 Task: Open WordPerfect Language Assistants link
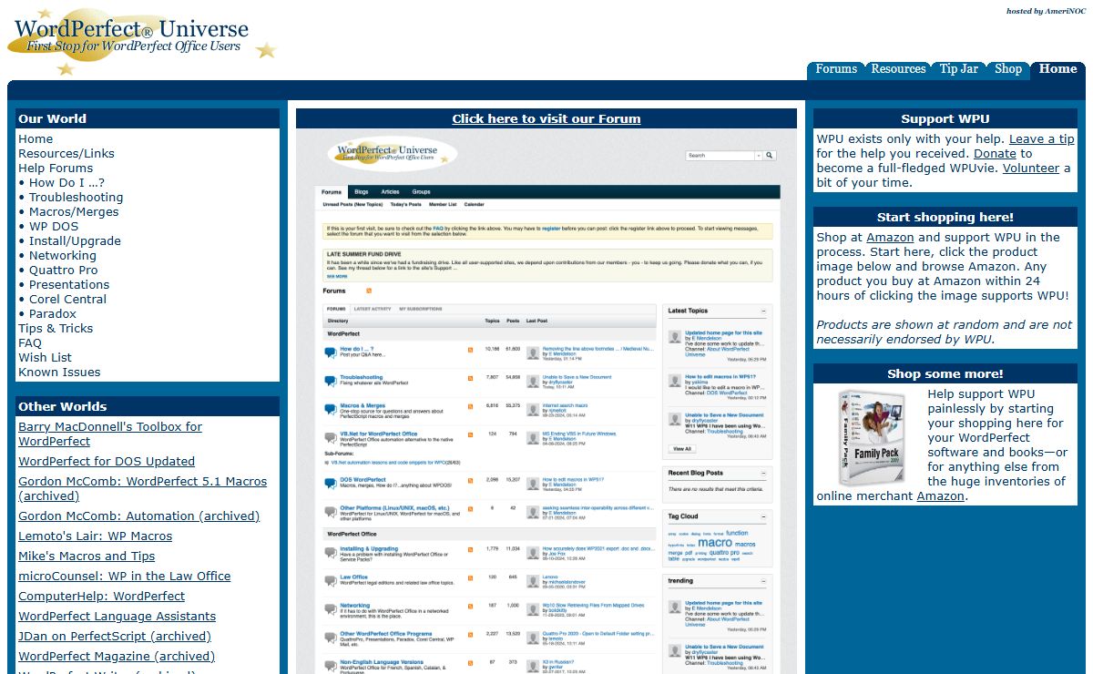117,617
